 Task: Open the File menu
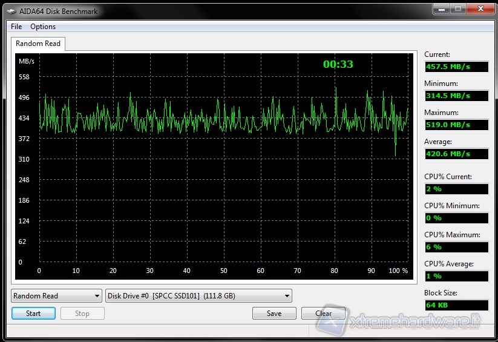pos(16,27)
